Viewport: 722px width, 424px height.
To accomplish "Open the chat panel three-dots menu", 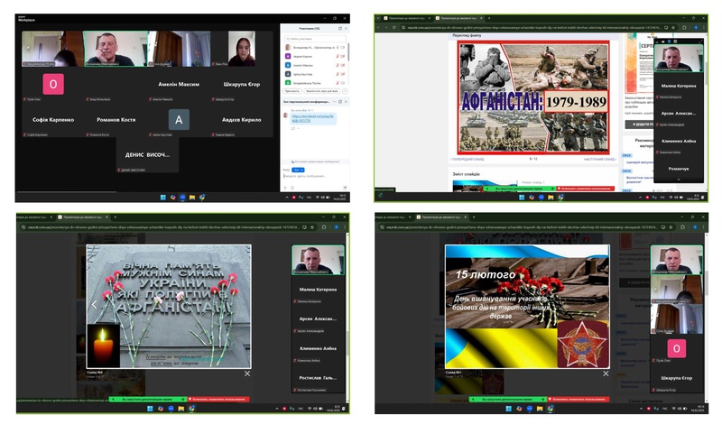I will 334,102.
